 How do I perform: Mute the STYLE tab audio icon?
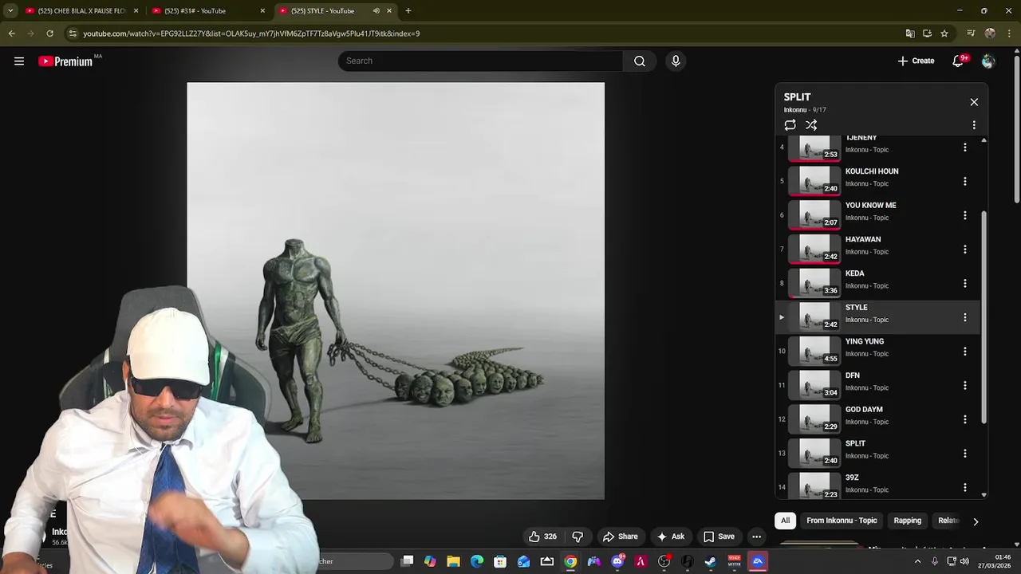pos(376,11)
